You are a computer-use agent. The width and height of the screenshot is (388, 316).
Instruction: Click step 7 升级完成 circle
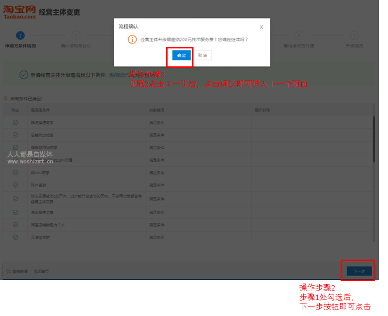(x=354, y=35)
